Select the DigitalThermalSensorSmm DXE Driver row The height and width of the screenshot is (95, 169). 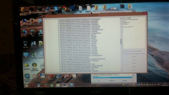83,59
